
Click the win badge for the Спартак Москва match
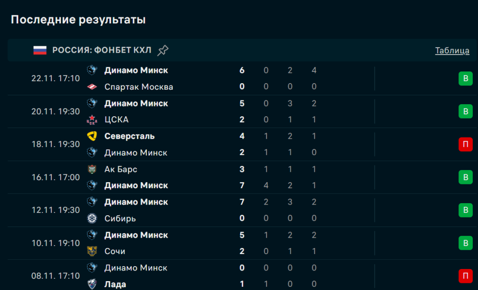coord(465,78)
